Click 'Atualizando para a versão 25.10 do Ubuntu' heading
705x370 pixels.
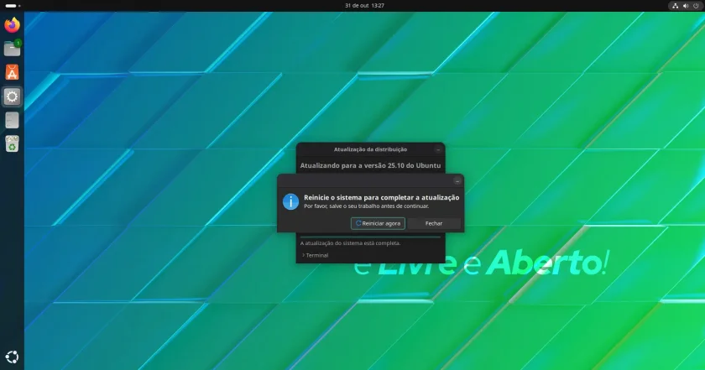coord(370,165)
